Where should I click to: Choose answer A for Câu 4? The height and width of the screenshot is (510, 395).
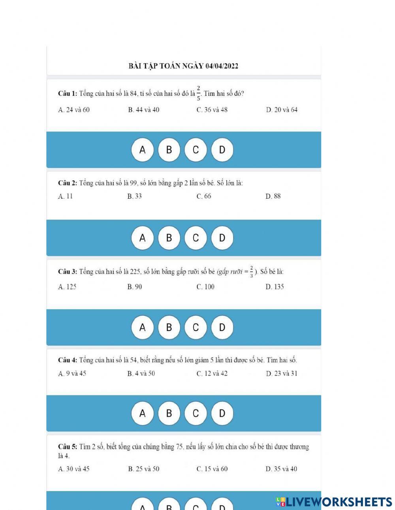click(143, 413)
